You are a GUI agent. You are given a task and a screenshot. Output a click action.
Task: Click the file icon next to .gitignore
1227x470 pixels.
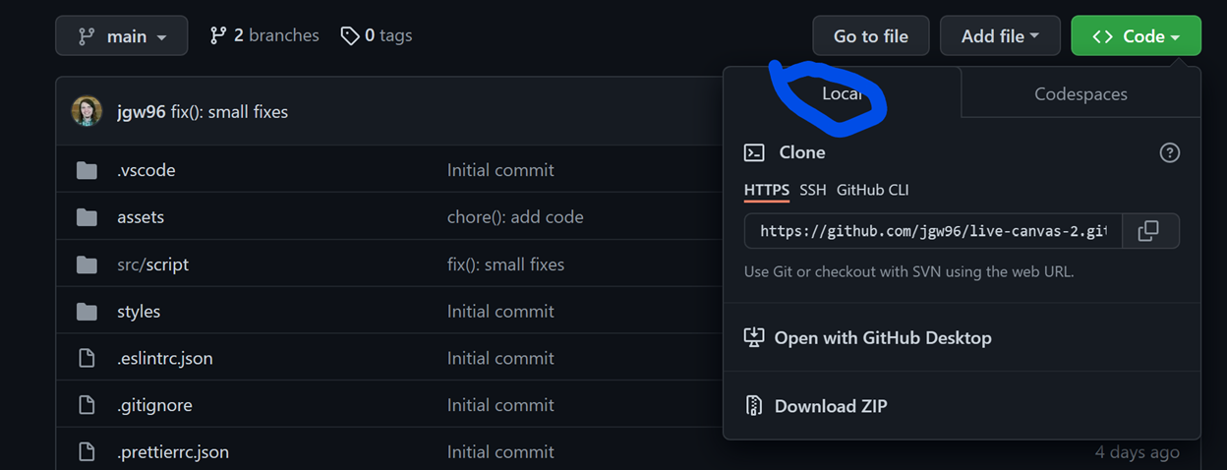pyautogui.click(x=88, y=405)
